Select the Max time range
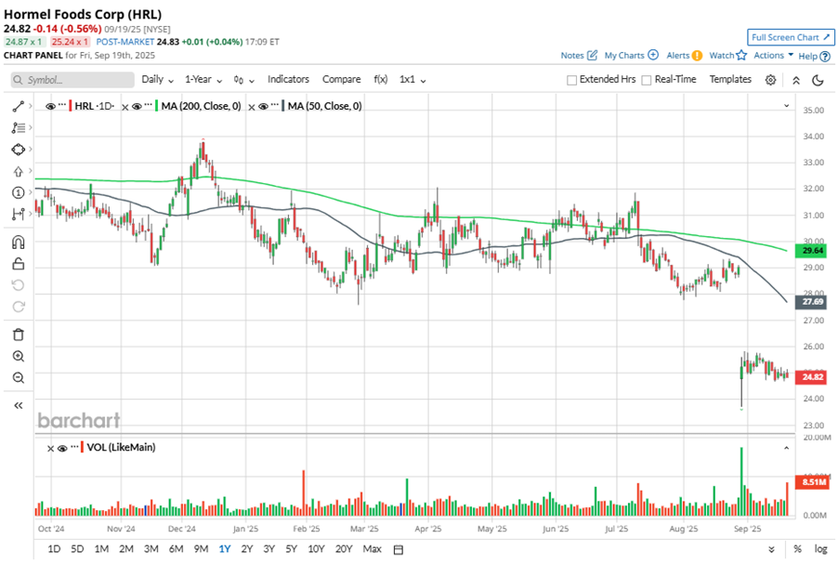The height and width of the screenshot is (564, 838). (x=372, y=549)
